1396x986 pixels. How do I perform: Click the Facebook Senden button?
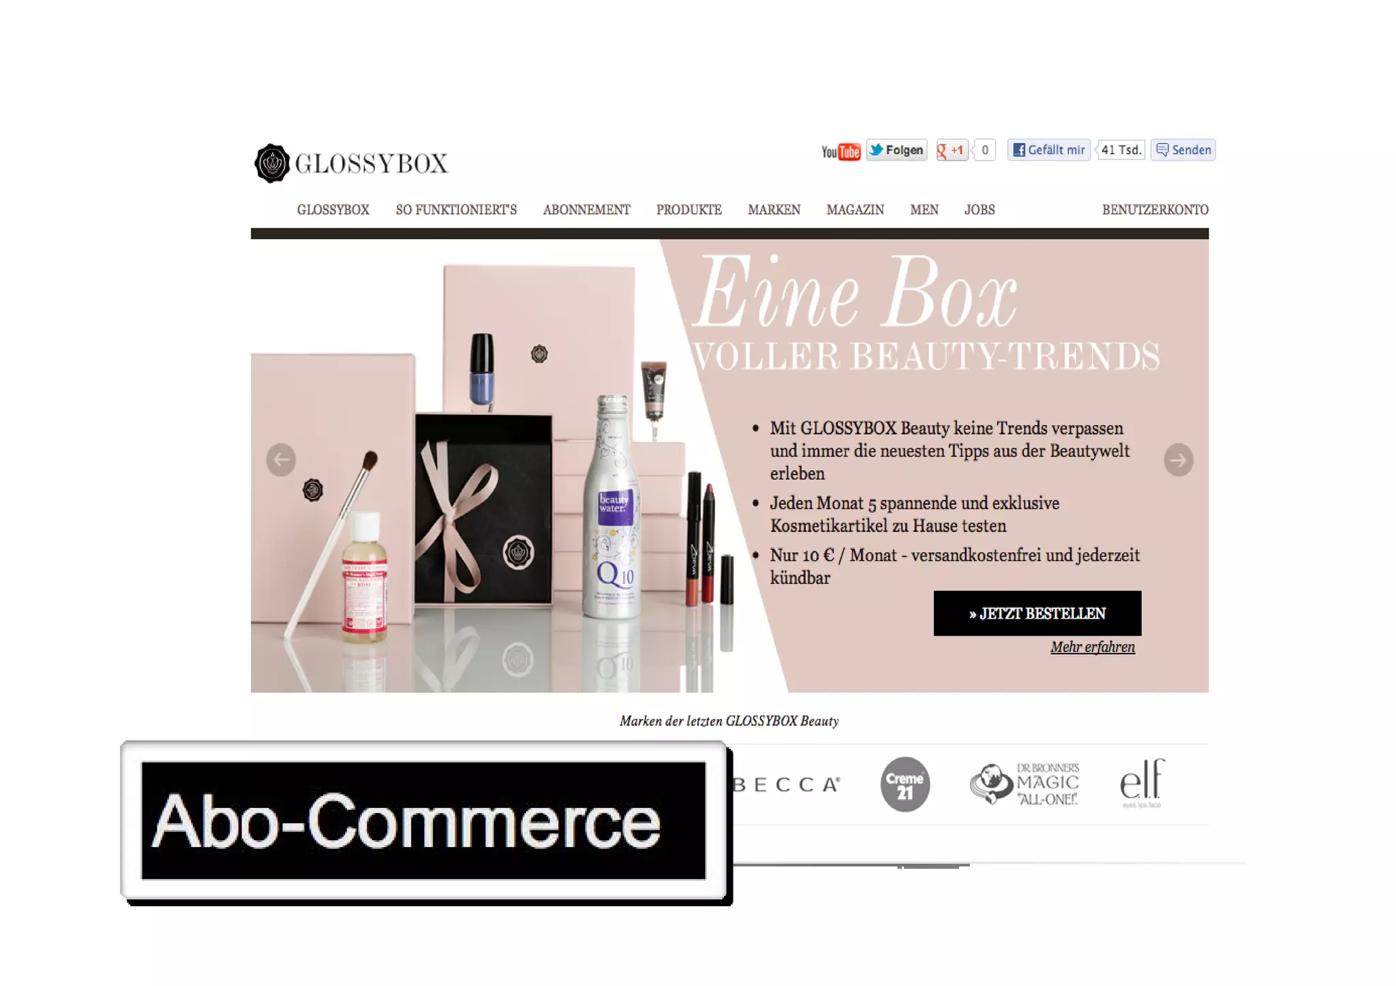1183,150
